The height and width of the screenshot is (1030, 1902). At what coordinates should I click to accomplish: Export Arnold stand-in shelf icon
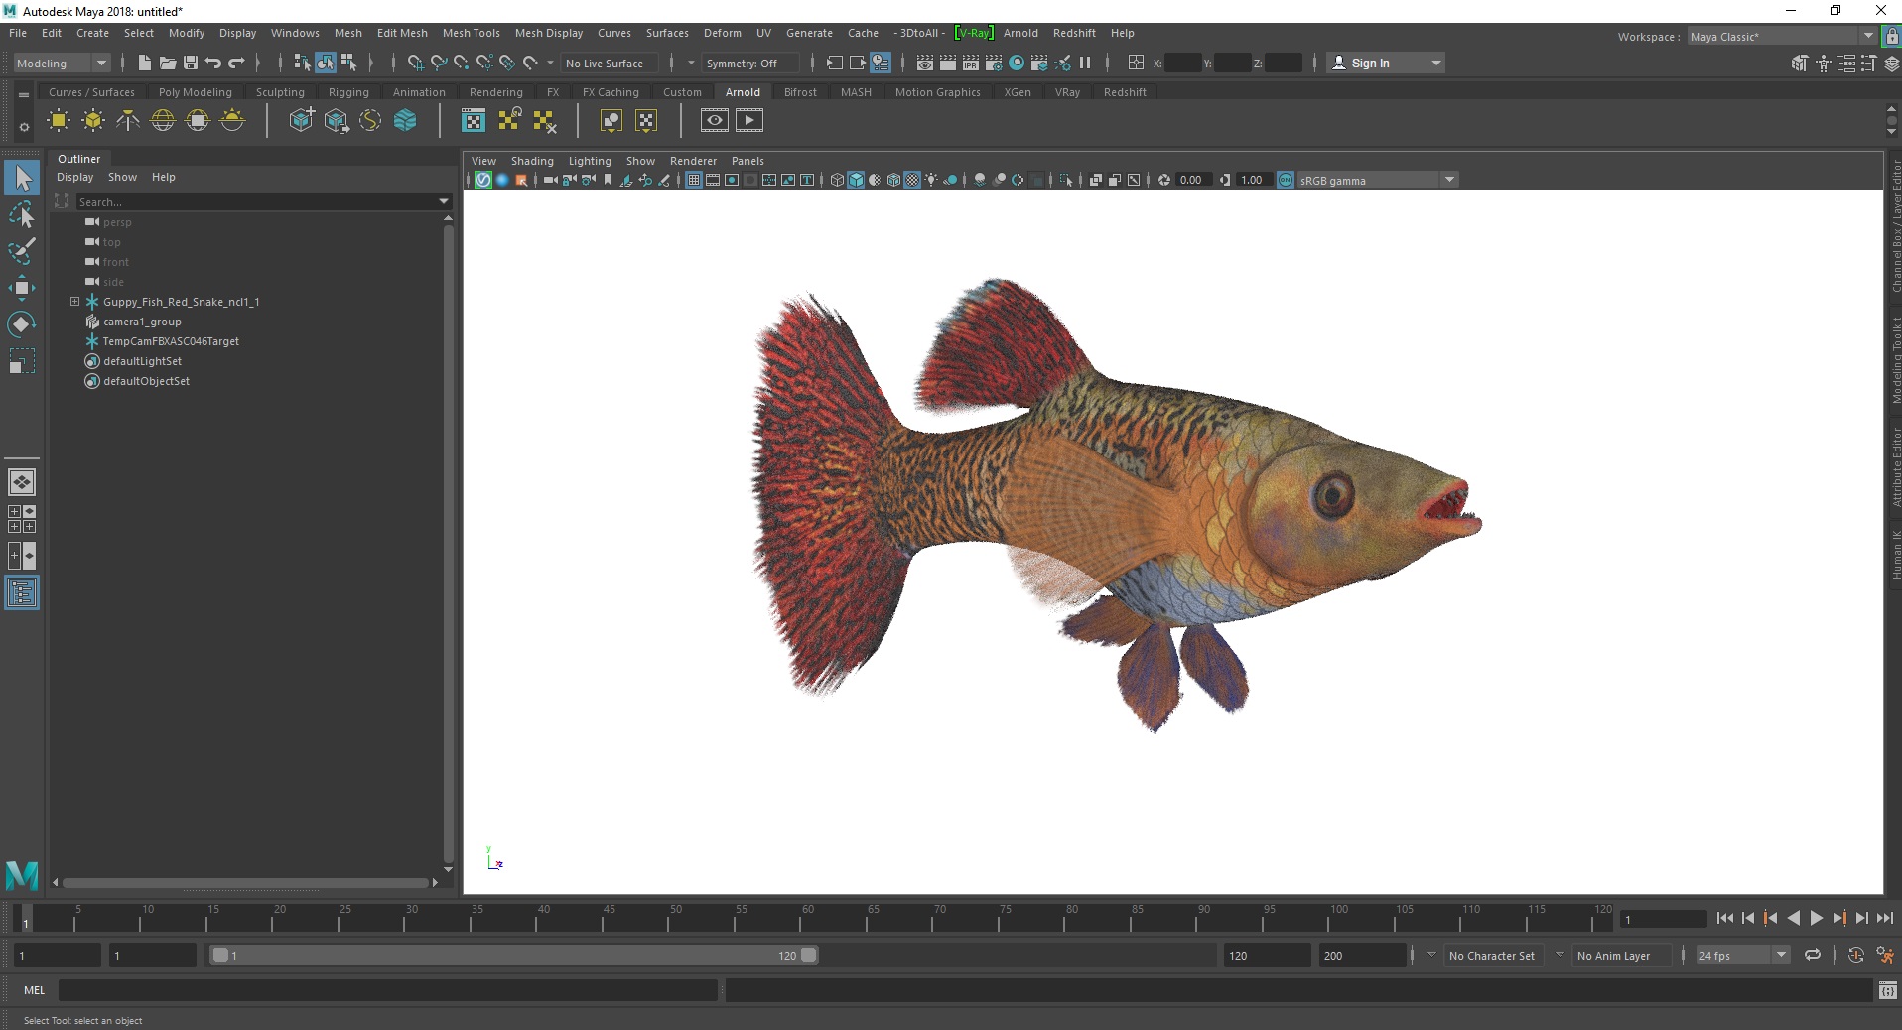click(336, 121)
